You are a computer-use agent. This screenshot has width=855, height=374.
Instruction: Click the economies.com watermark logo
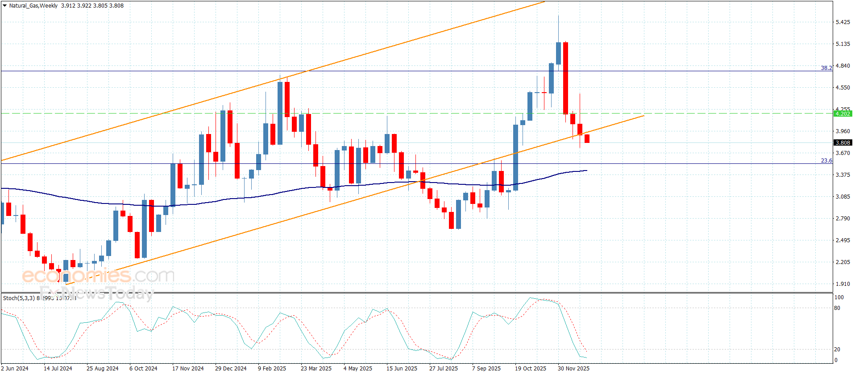tap(98, 276)
